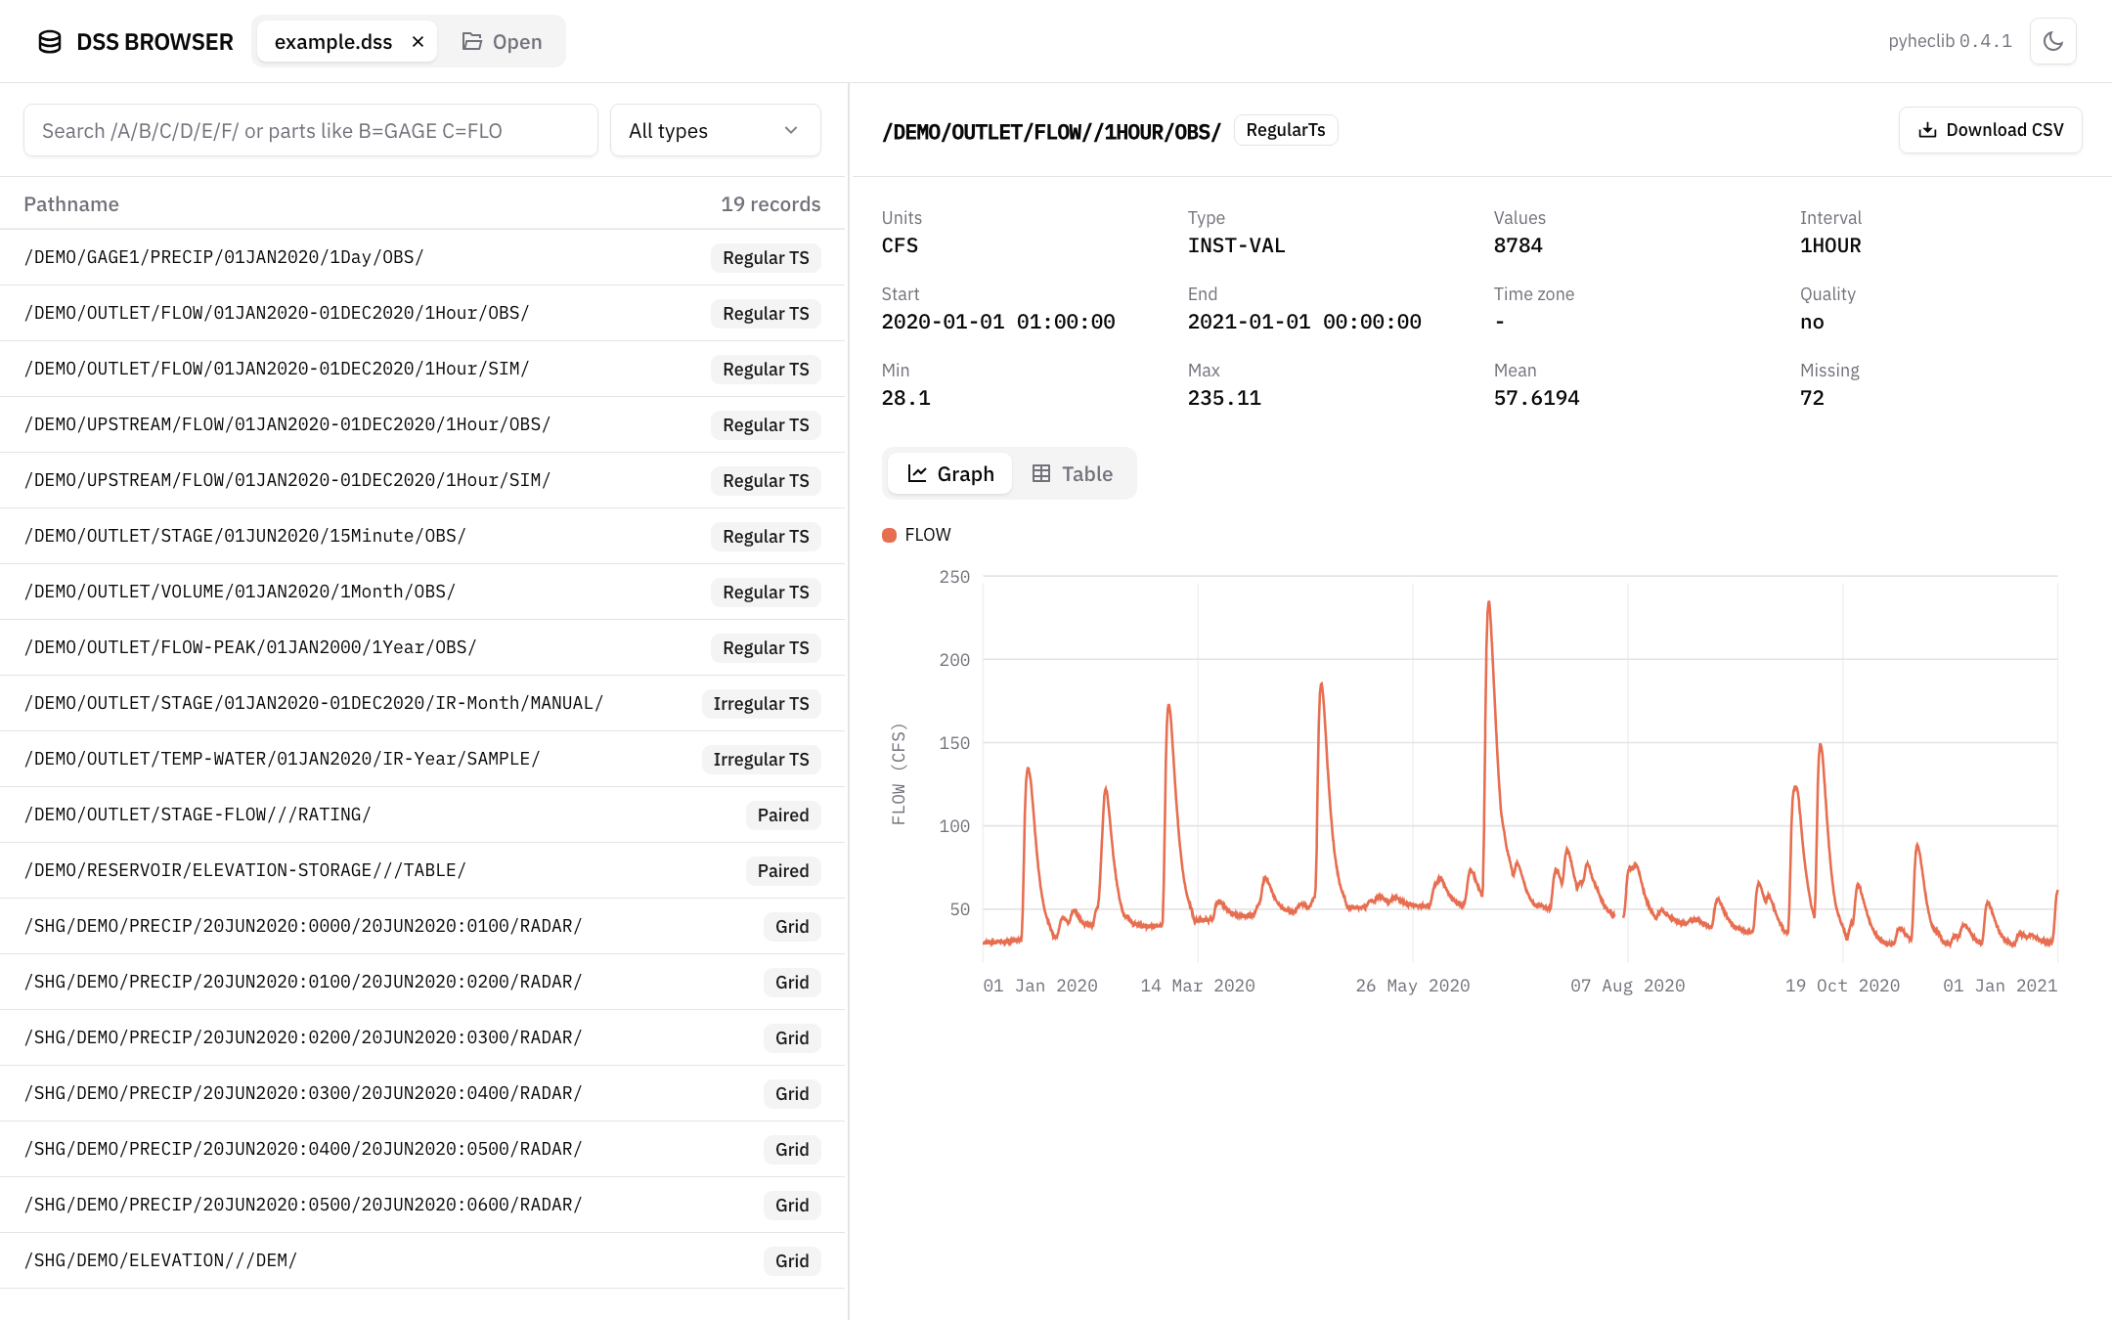This screenshot has width=2112, height=1320.
Task: Click the Mean value 57.6194
Action: click(x=1536, y=398)
